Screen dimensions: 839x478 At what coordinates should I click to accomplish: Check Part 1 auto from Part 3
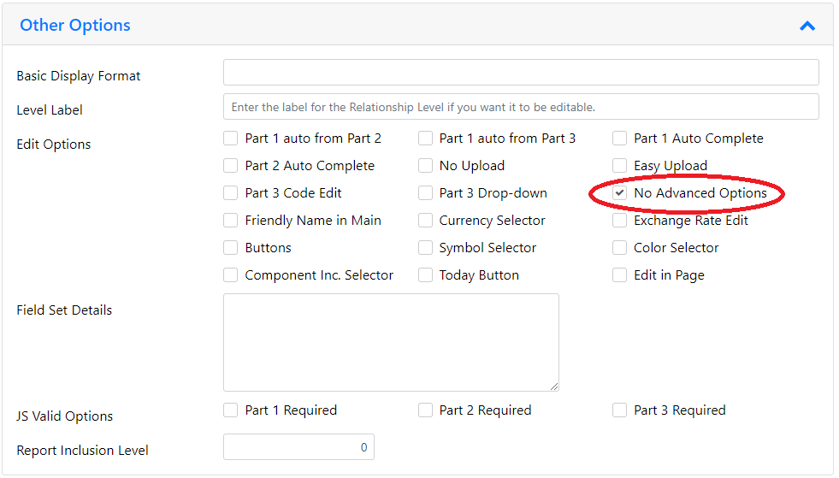click(x=425, y=139)
